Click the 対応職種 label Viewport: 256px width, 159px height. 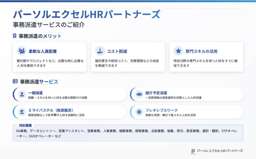coord(25,125)
